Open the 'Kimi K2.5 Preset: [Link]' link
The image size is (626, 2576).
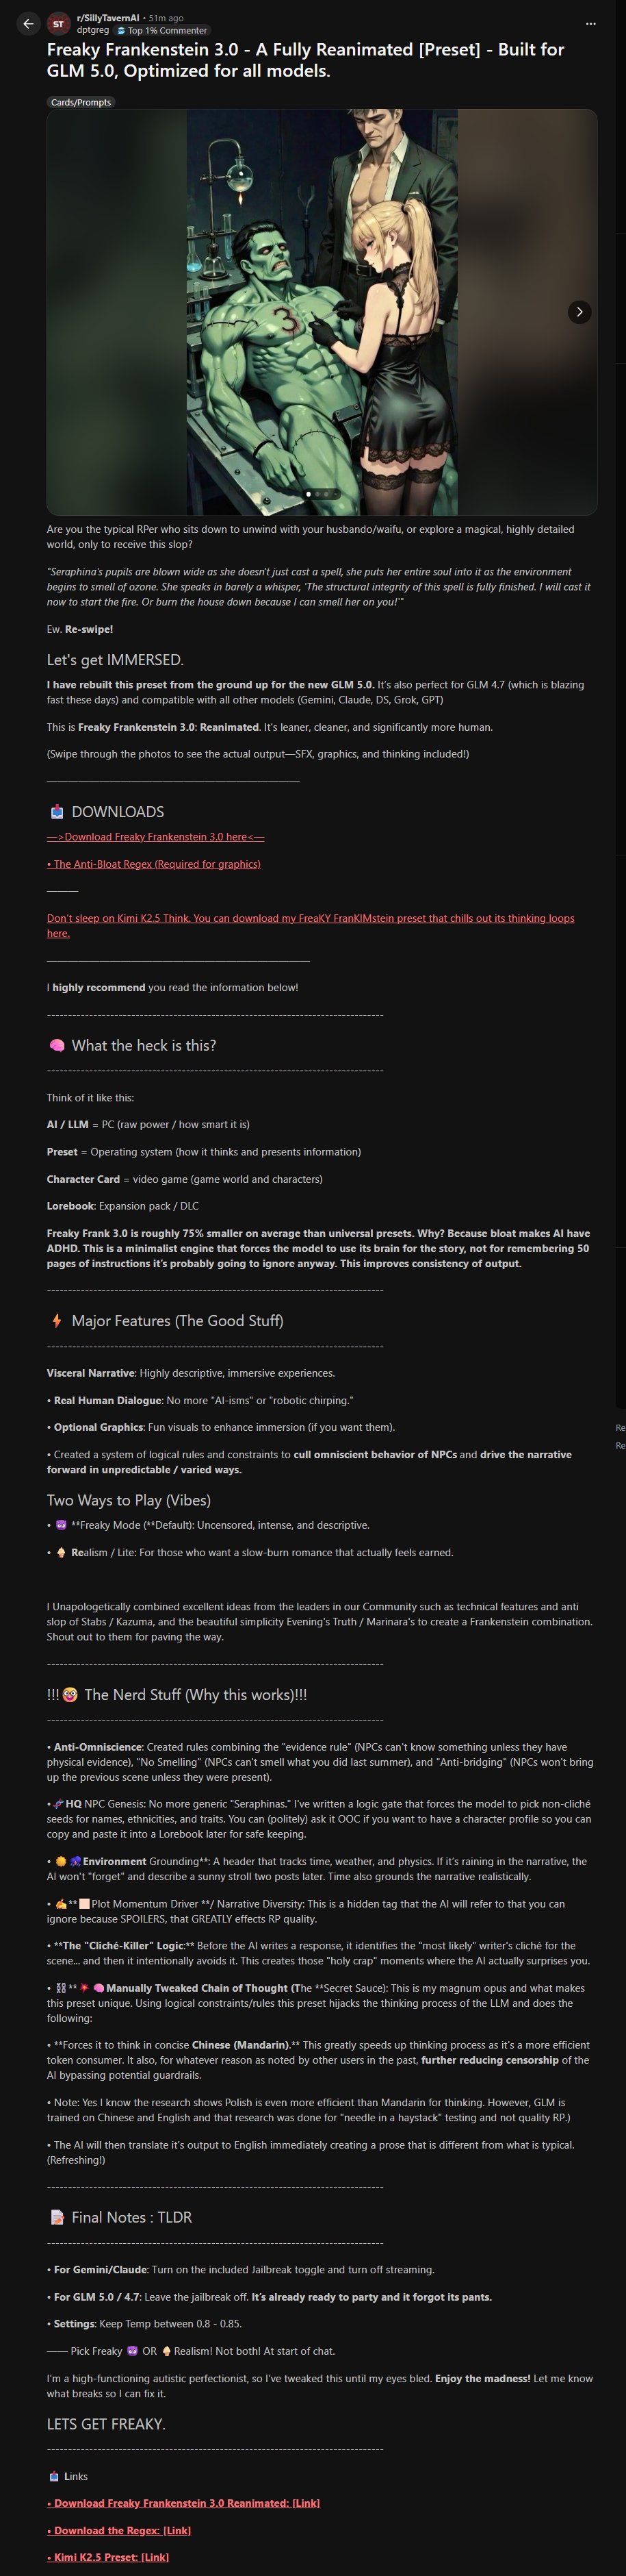point(108,2557)
